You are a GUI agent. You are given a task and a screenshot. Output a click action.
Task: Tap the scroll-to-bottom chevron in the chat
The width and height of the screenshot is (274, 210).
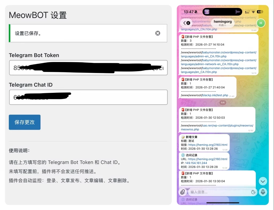point(263,181)
